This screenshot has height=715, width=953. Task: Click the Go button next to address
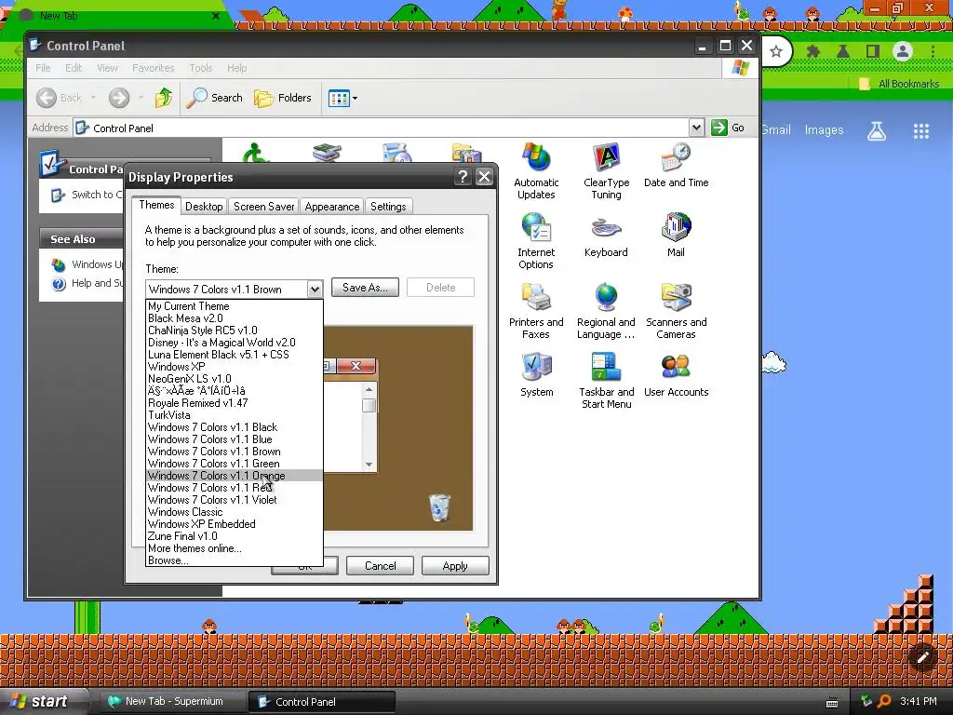point(729,128)
